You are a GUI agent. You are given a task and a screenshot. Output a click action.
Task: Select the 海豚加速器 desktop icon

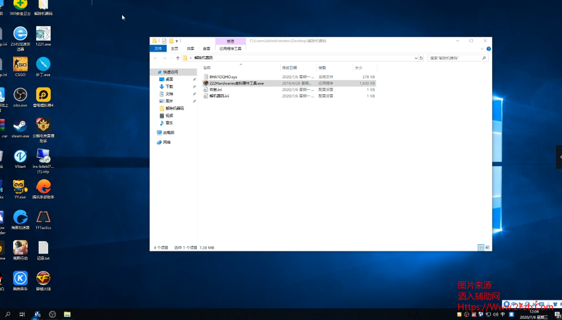coord(20,220)
